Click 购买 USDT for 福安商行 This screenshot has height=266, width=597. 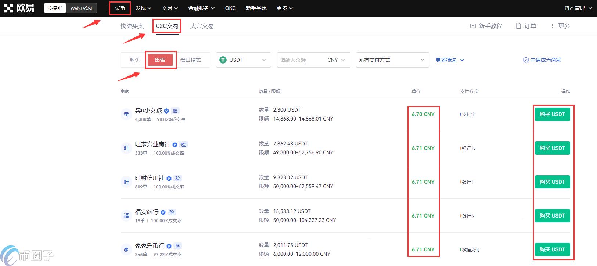pos(552,216)
